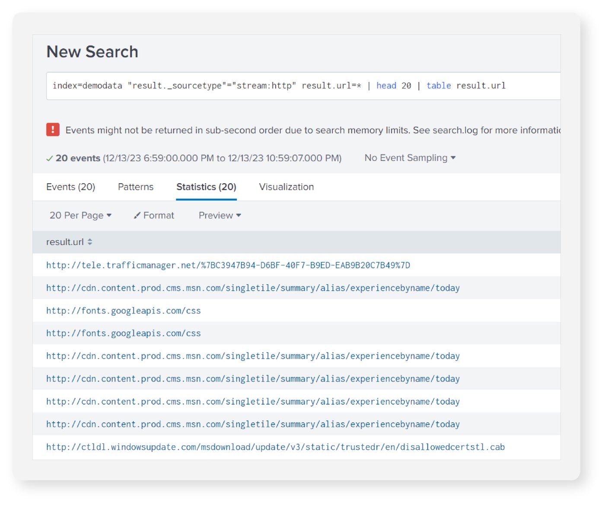Click the warning message about sub-second order

coord(313,130)
